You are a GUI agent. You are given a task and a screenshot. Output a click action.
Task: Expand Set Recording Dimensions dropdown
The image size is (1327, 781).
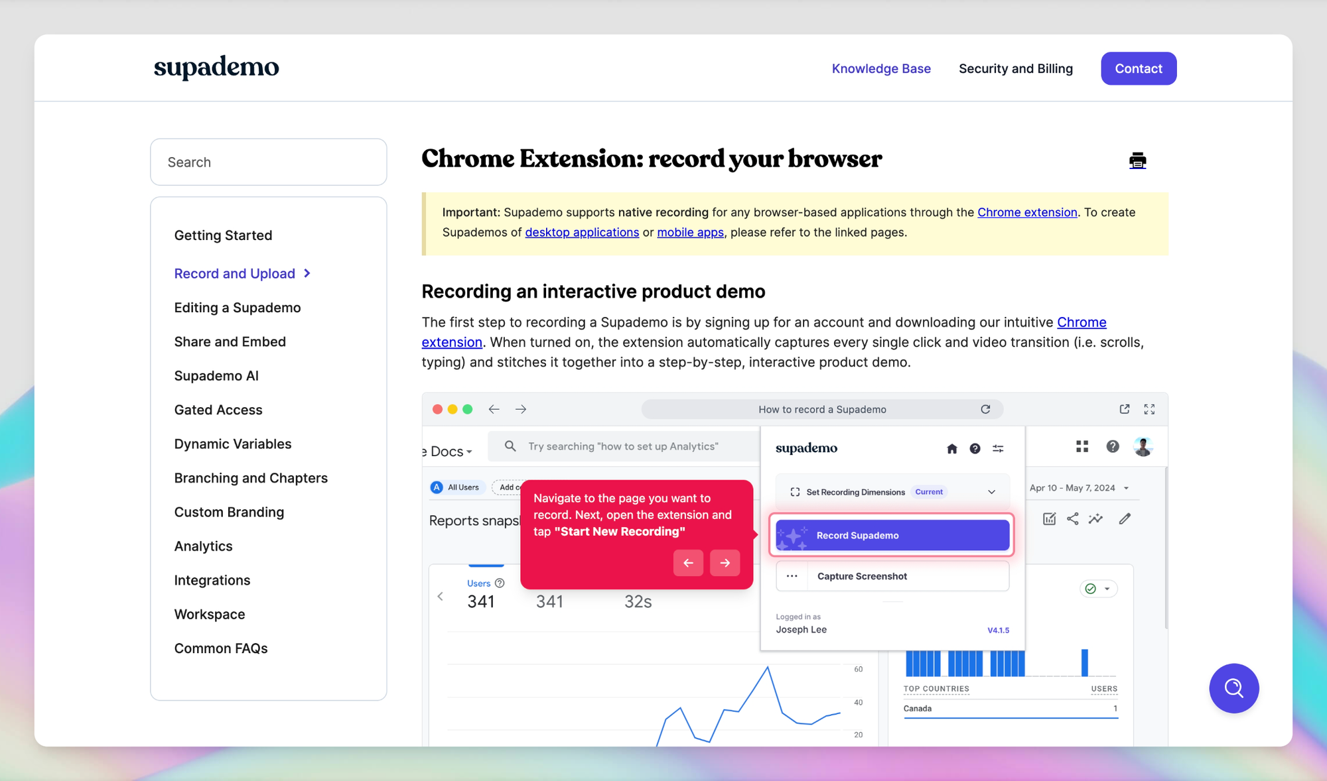[991, 492]
